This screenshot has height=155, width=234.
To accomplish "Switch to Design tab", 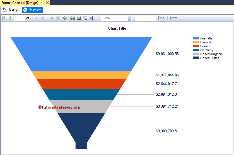I will (x=12, y=10).
